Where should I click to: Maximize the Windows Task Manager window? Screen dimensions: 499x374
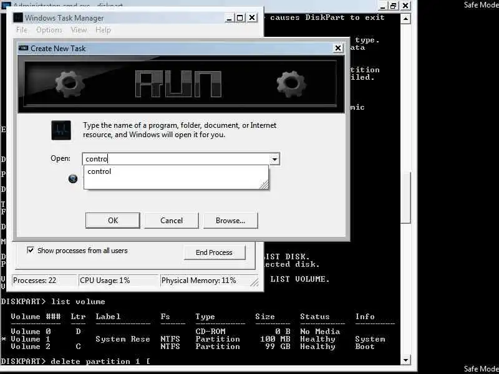(x=240, y=18)
